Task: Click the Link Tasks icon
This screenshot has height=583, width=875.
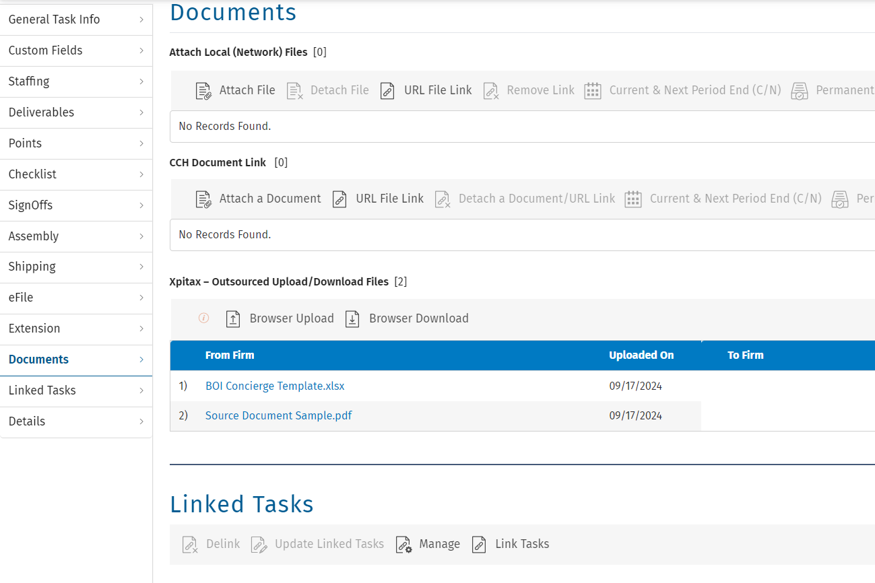Action: 479,545
